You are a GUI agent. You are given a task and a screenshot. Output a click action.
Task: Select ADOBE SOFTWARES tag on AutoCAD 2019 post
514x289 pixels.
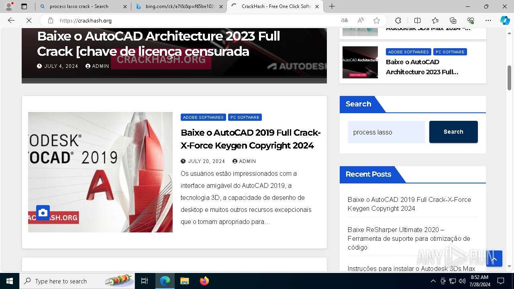pyautogui.click(x=203, y=117)
